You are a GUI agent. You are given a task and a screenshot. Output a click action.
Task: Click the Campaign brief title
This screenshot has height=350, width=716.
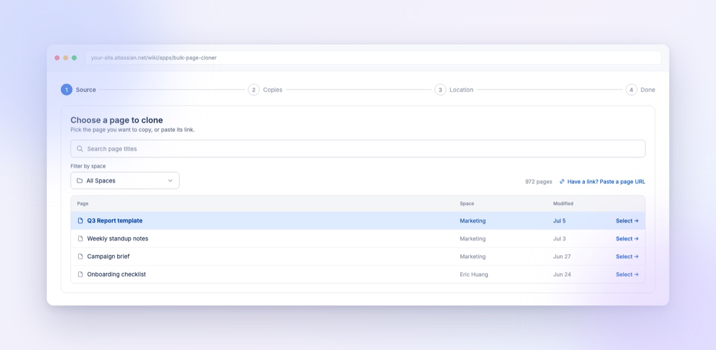pyautogui.click(x=109, y=257)
